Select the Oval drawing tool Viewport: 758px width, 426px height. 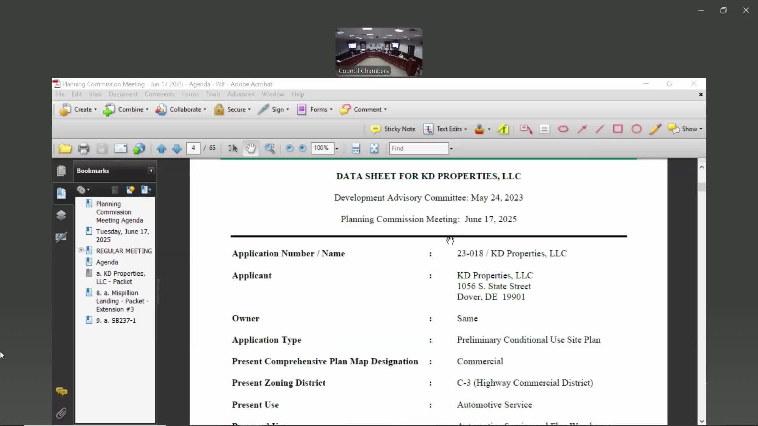coord(636,129)
